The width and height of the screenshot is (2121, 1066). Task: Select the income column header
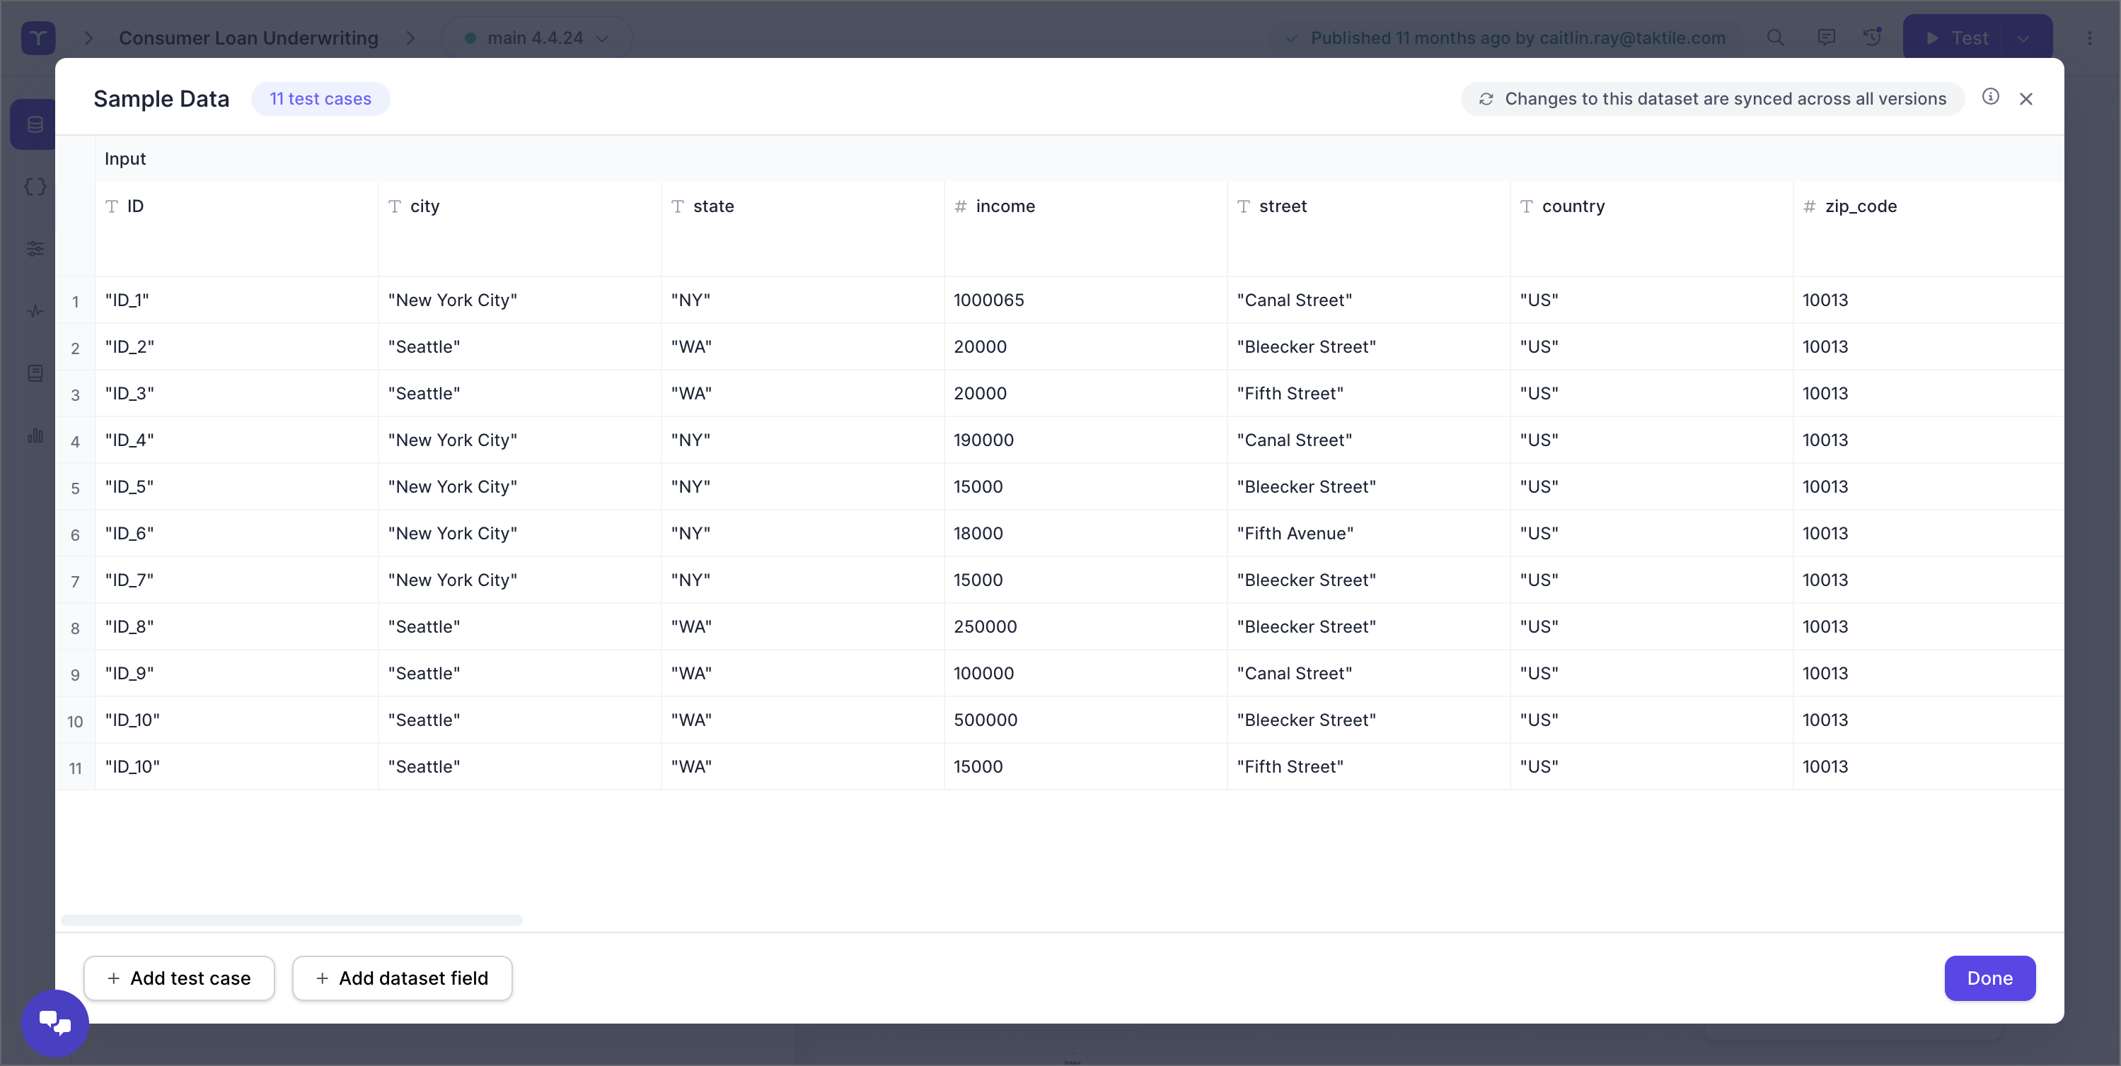(1085, 228)
